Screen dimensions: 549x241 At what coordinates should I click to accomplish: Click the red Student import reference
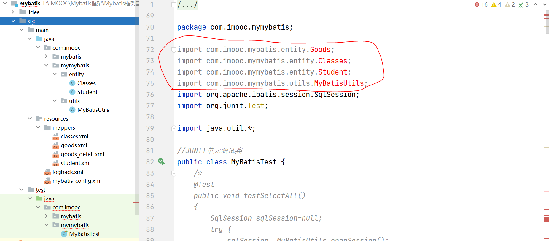pos(333,72)
